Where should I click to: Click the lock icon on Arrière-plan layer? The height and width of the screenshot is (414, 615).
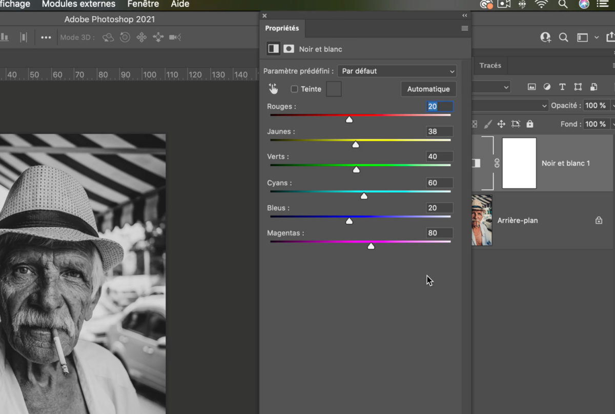[599, 220]
